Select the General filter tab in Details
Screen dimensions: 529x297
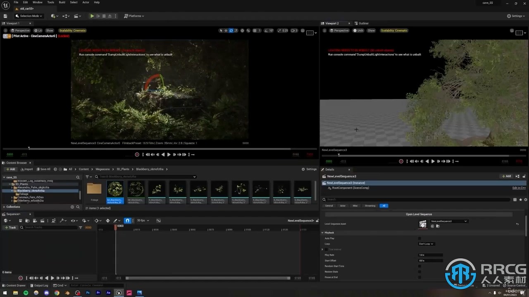click(329, 206)
